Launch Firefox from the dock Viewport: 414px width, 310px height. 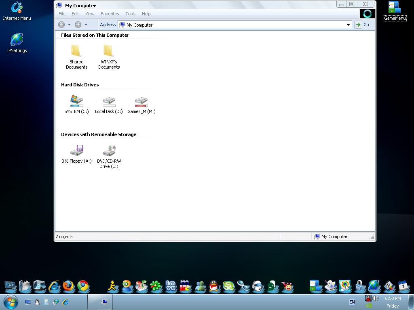[68, 286]
